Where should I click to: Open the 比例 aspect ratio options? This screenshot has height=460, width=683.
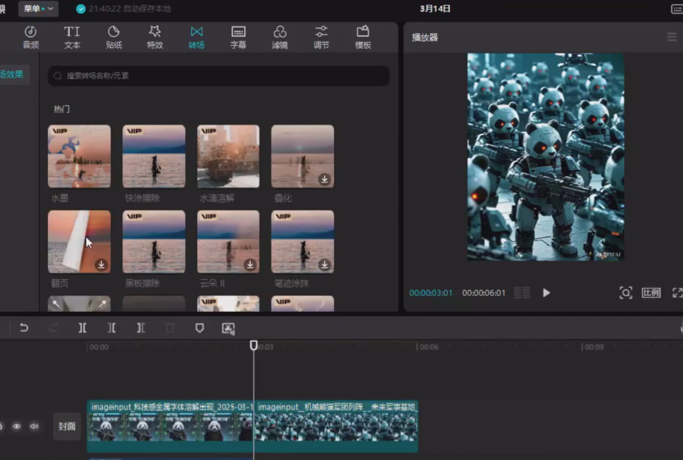[651, 293]
